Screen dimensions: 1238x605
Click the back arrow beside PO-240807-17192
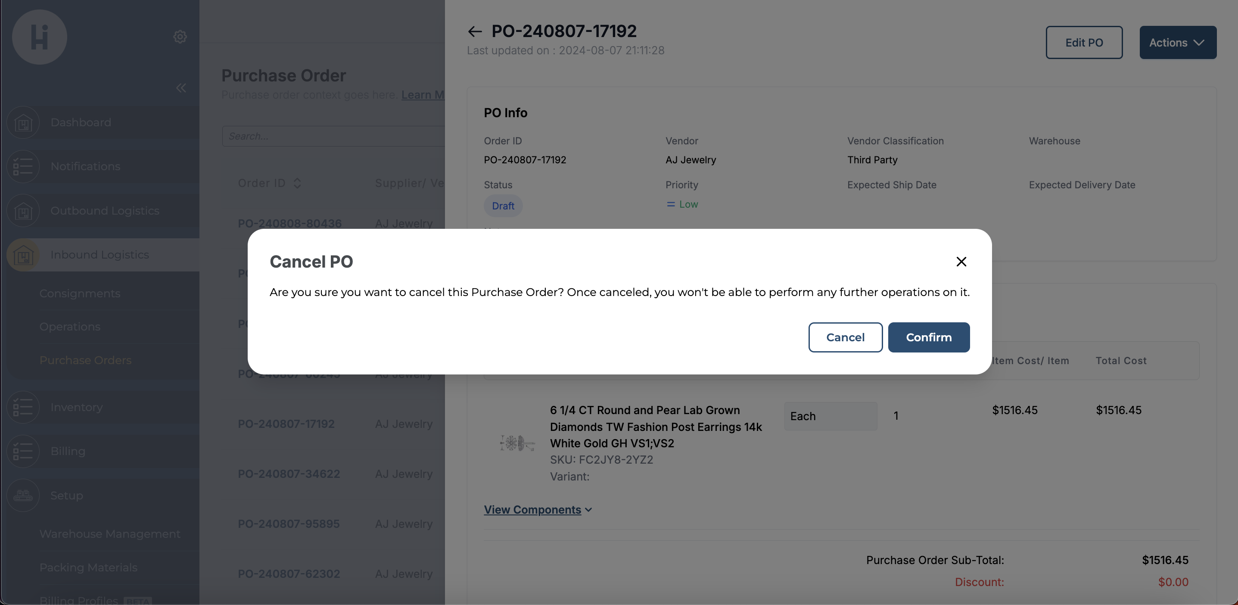474,32
